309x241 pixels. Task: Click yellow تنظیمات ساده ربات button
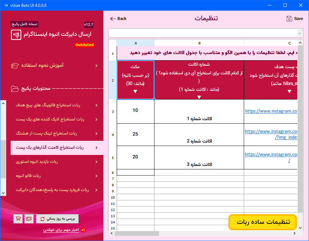coord(263,222)
